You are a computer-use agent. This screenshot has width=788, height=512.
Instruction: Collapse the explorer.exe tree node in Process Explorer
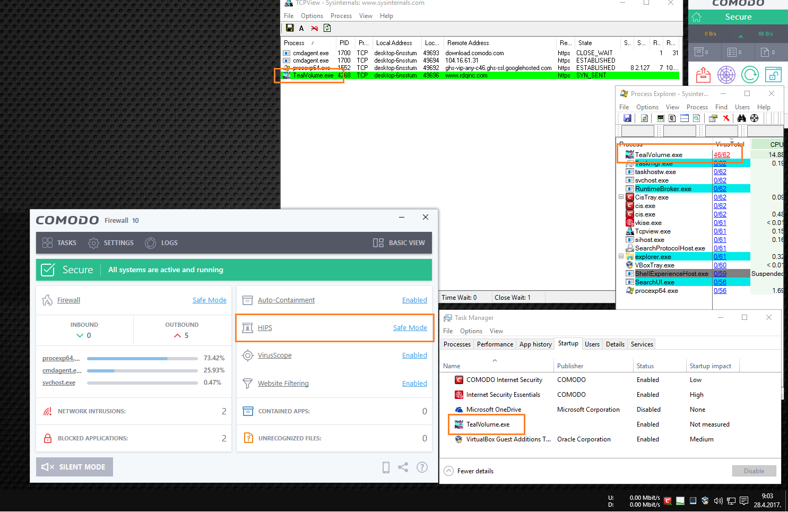pos(621,256)
